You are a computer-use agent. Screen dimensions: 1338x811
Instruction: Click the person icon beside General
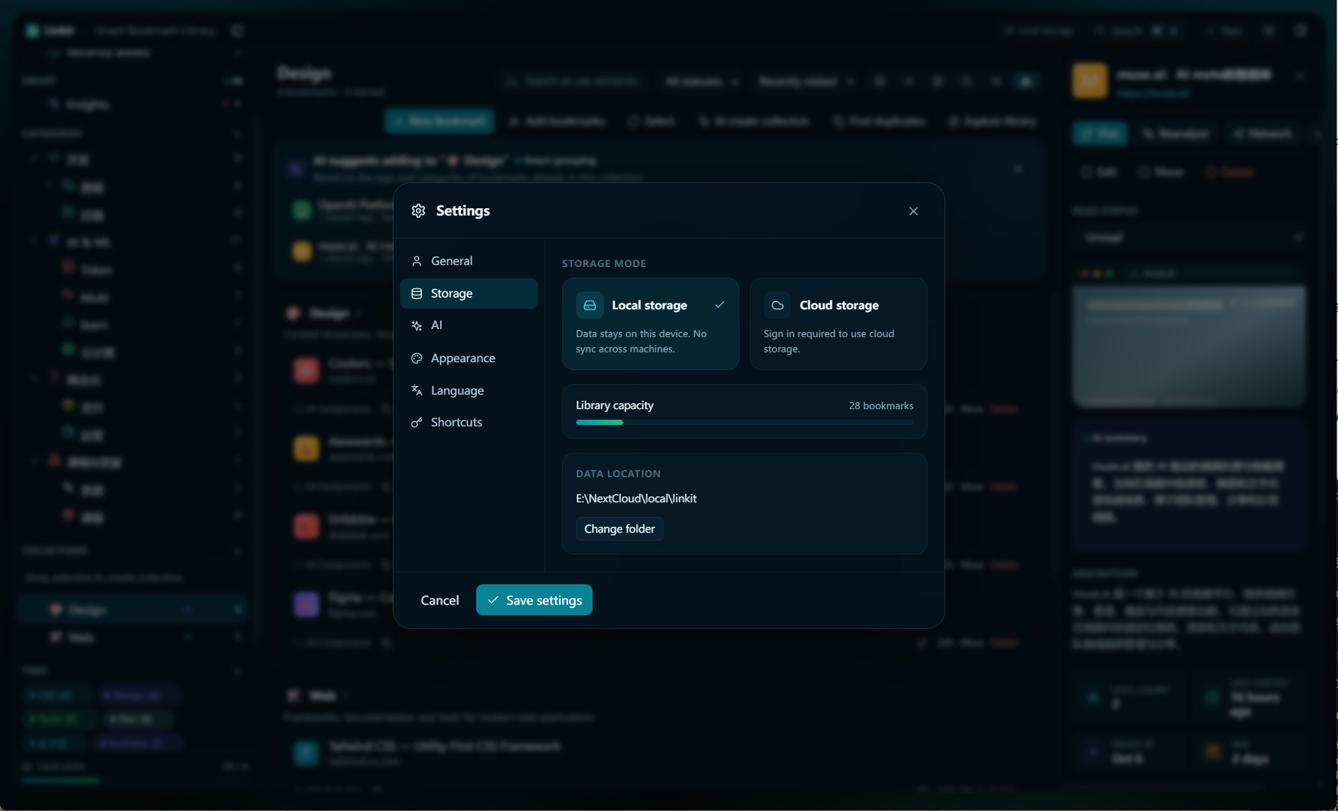click(417, 261)
